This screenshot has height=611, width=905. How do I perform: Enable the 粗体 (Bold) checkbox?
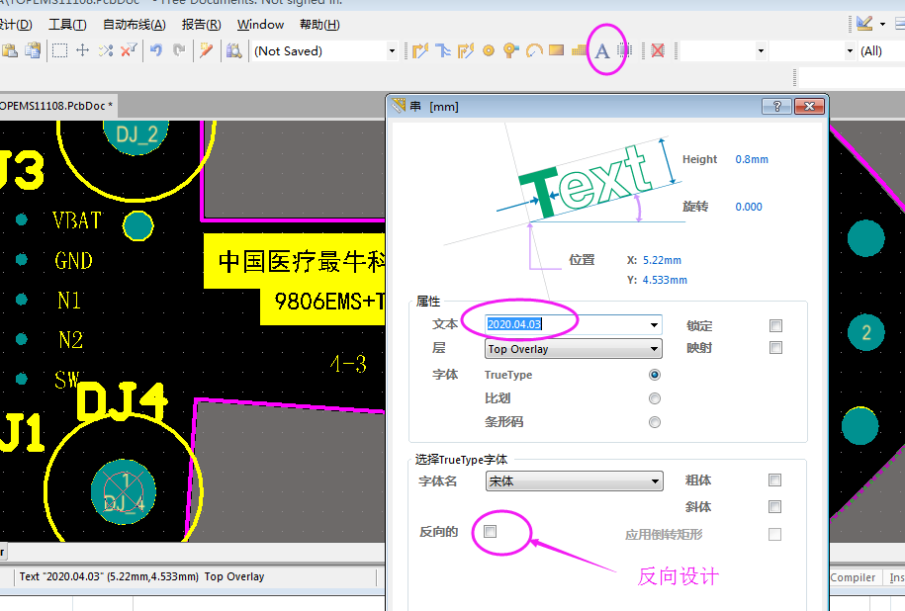pos(775,480)
